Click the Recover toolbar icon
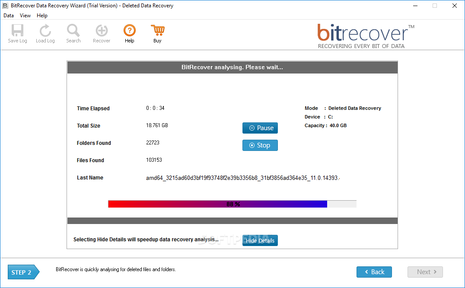 click(x=102, y=30)
